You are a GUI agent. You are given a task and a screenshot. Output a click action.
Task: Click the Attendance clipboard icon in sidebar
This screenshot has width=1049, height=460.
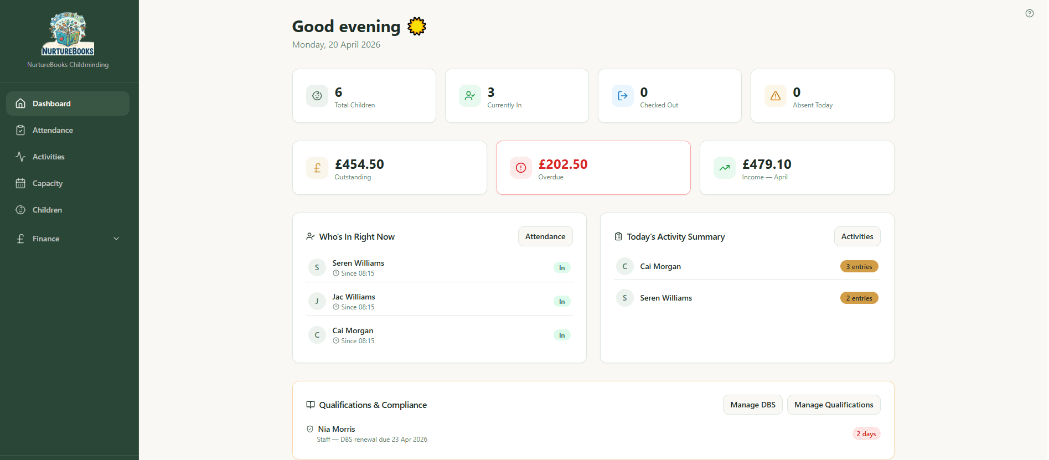[20, 130]
